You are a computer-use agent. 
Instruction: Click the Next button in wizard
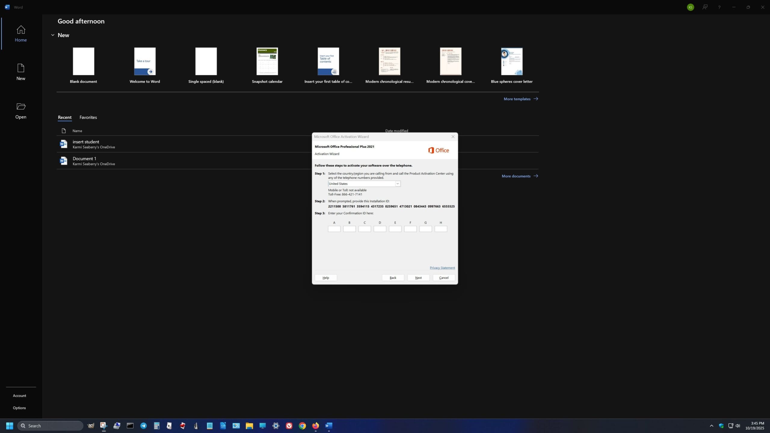pyautogui.click(x=418, y=278)
